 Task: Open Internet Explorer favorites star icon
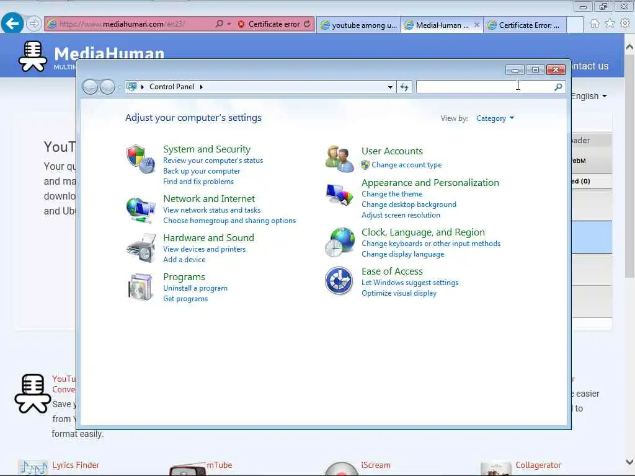click(x=610, y=24)
